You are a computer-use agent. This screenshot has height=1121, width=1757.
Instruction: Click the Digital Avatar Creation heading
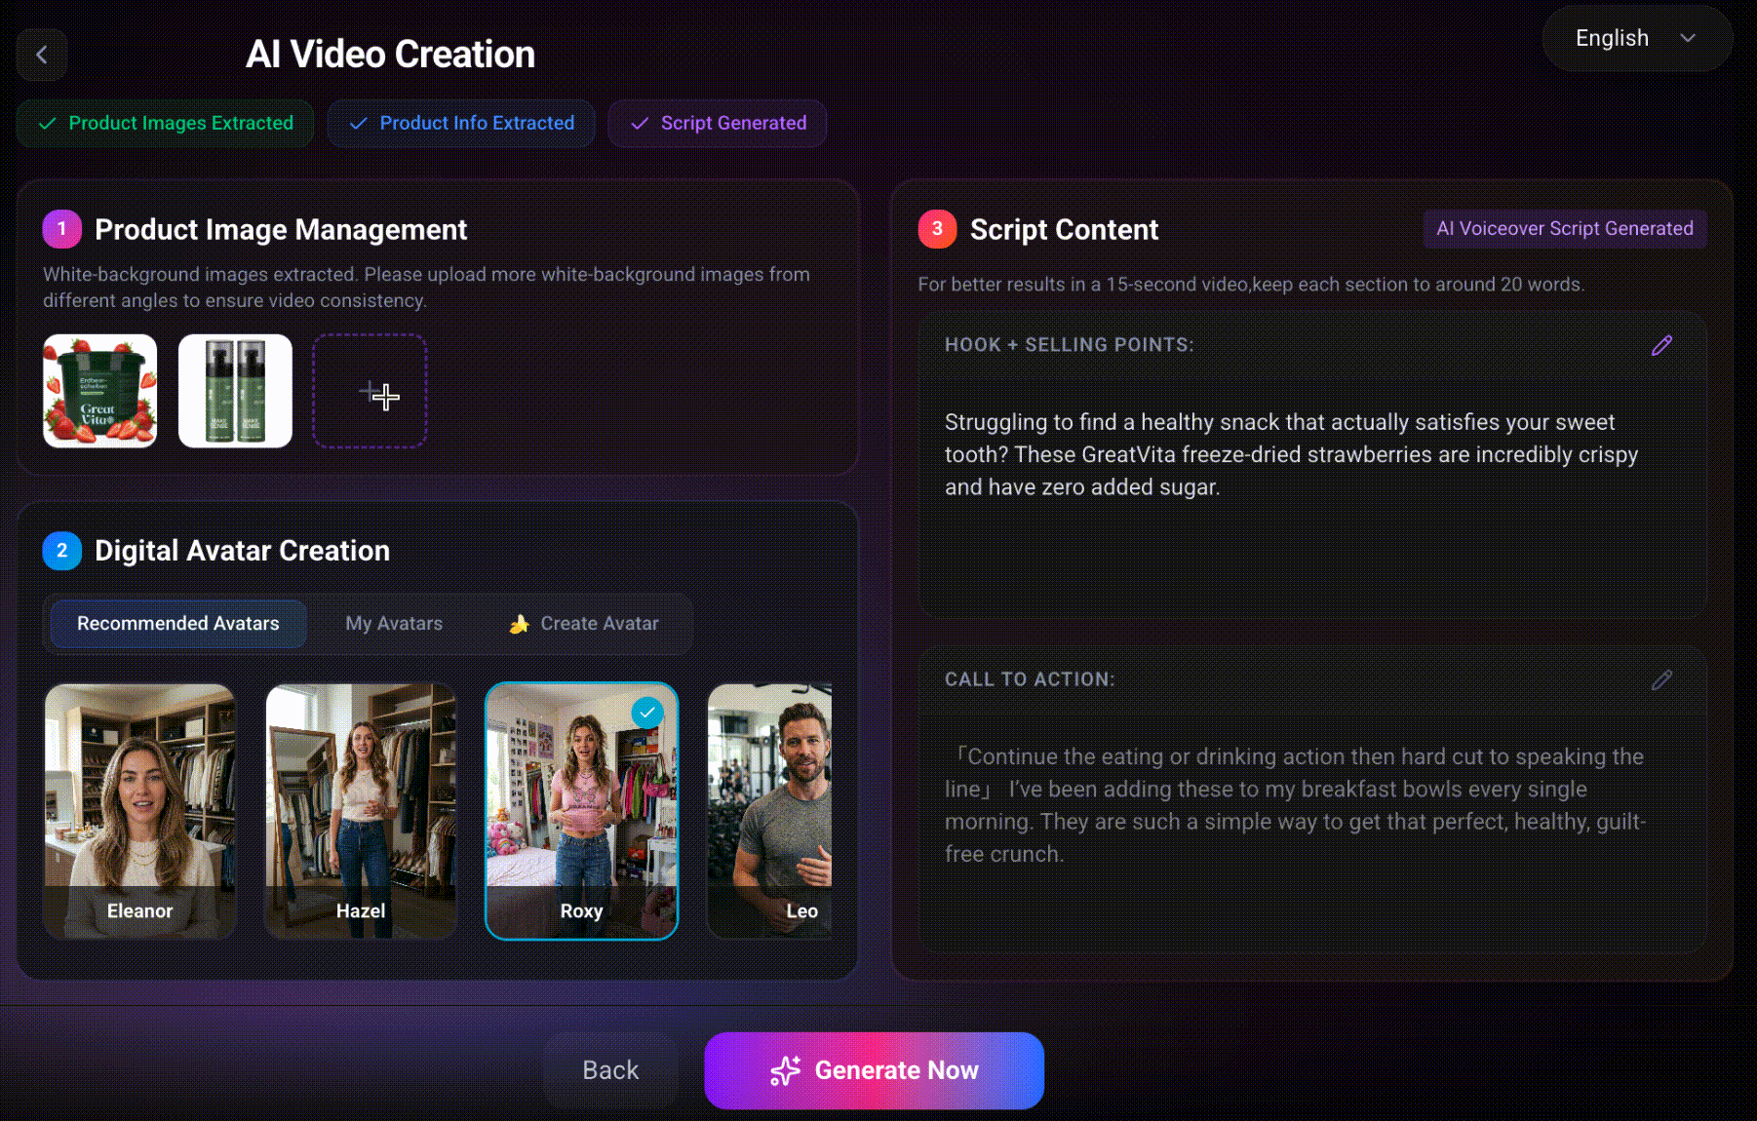point(242,551)
